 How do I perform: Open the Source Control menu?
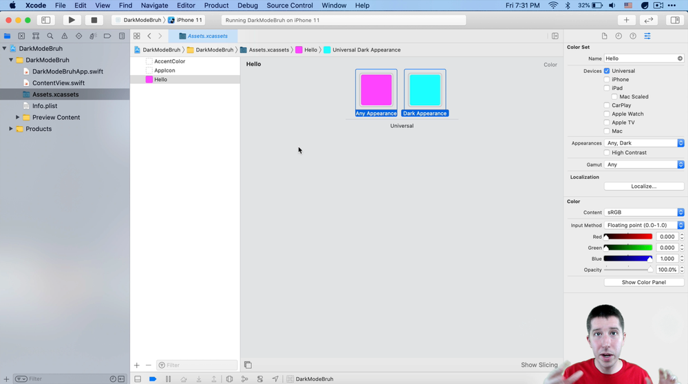click(x=290, y=6)
